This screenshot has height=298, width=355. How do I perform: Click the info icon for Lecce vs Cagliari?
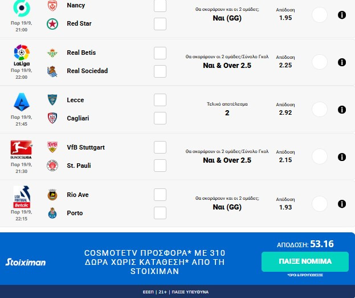pyautogui.click(x=342, y=110)
